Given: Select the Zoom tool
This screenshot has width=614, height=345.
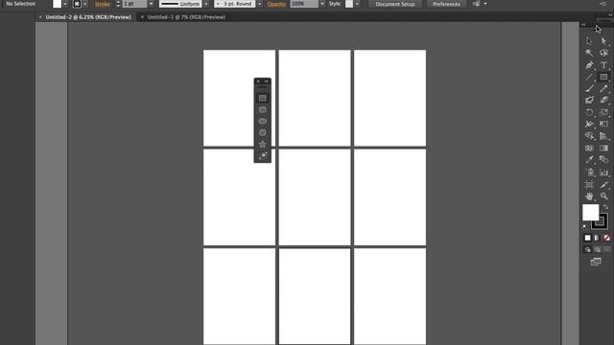Looking at the screenshot, I should click(603, 195).
